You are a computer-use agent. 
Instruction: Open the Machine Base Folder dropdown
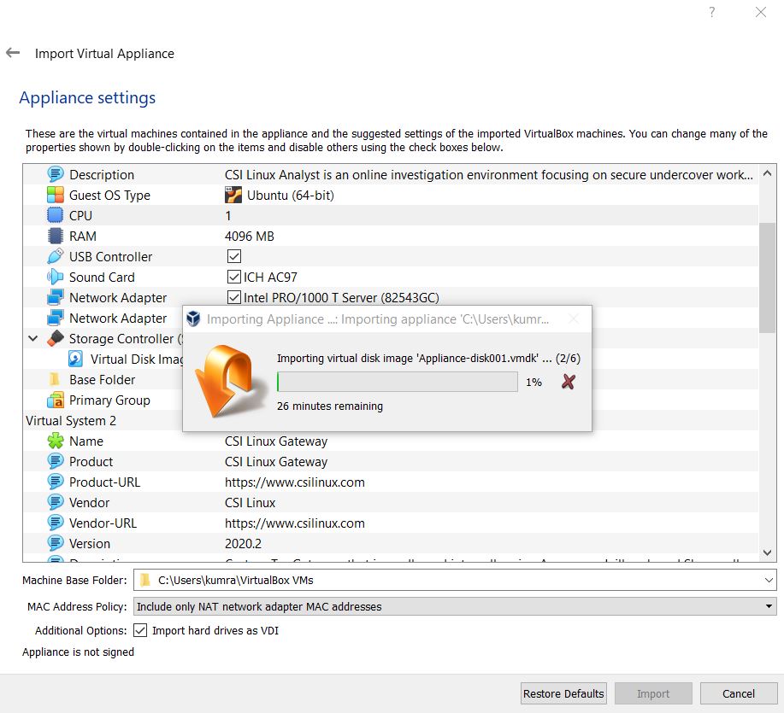pos(769,580)
